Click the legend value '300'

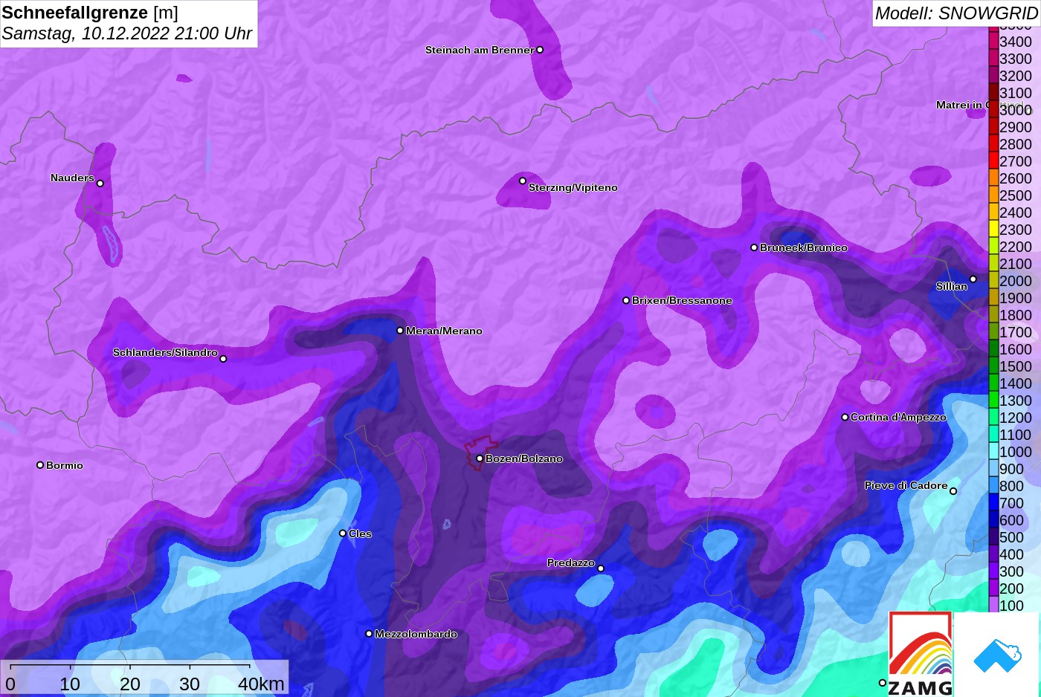tap(1011, 571)
